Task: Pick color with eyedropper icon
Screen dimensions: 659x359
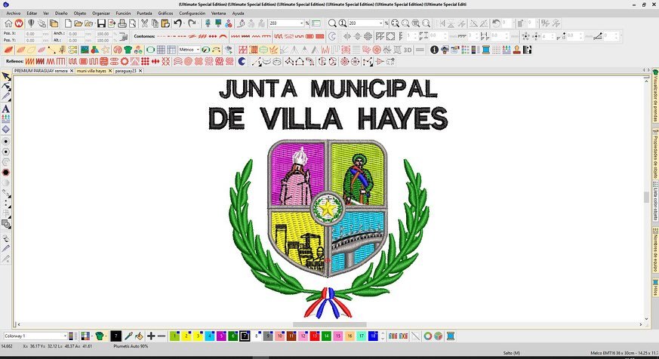Action: (128, 336)
